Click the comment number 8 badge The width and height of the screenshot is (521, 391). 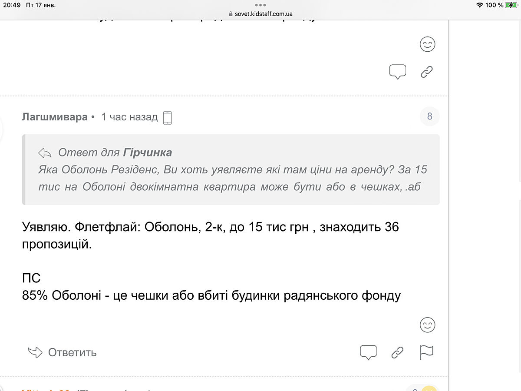tap(429, 116)
